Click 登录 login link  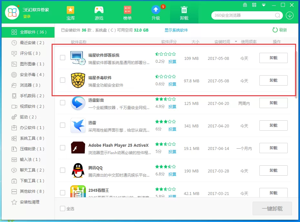click(x=27, y=17)
